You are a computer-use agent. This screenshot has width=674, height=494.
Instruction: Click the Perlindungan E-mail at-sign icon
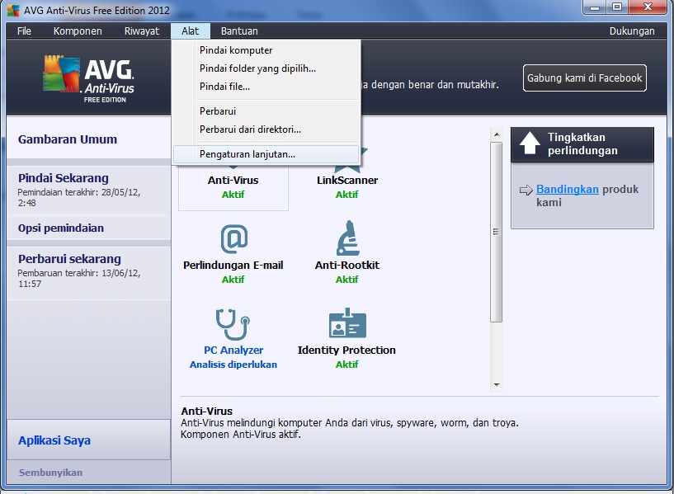(x=233, y=239)
